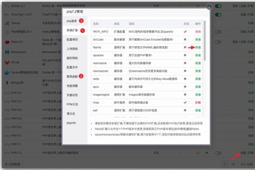This screenshot has width=255, height=170.
Task: Open the phpinfo tab
Action: (x=71, y=123)
